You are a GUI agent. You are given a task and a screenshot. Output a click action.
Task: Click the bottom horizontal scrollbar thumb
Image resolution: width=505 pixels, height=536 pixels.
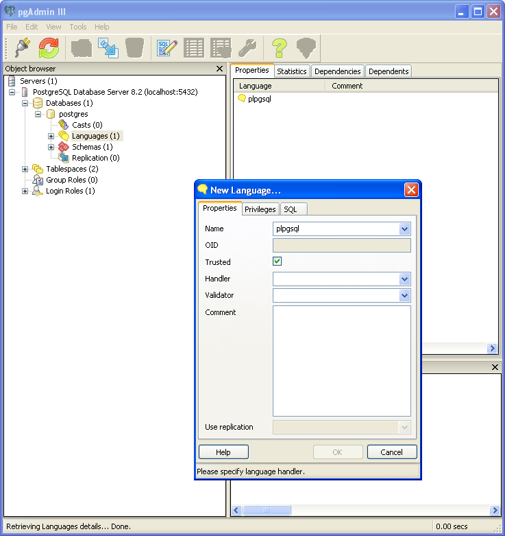[x=267, y=511]
